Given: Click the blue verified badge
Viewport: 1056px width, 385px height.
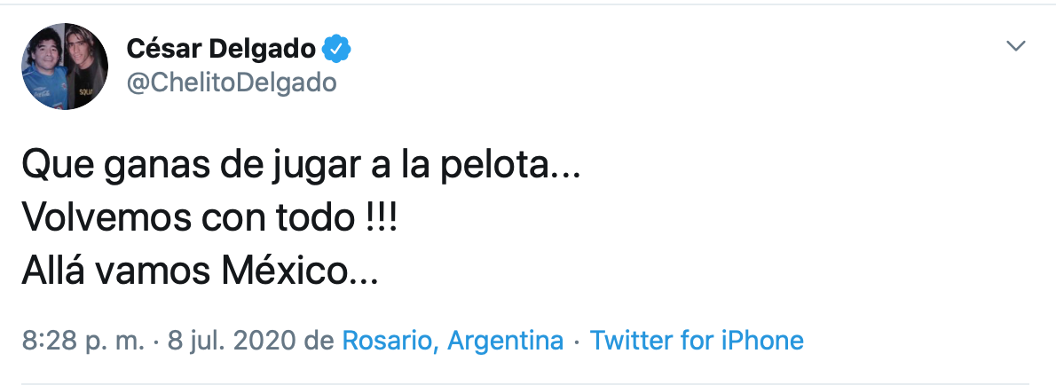Looking at the screenshot, I should point(336,49).
